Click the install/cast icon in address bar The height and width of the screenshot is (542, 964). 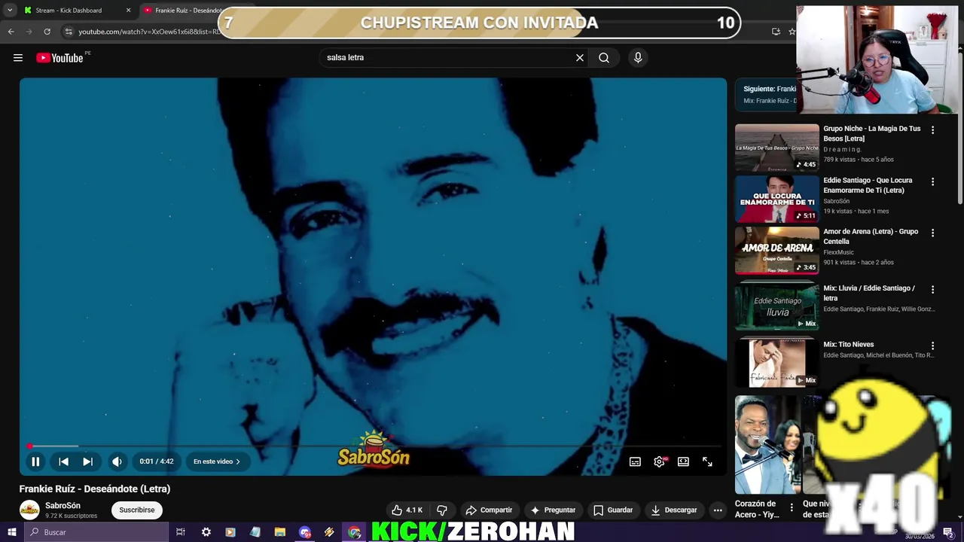(776, 32)
